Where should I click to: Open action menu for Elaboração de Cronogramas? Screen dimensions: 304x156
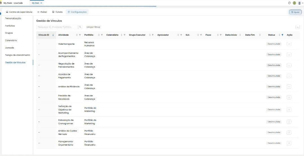coord(289,122)
